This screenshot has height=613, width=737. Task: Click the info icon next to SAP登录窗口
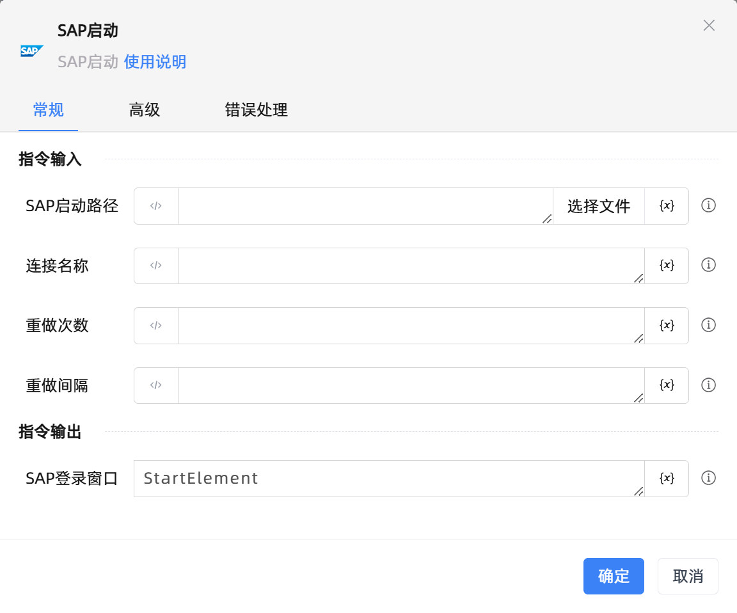[708, 478]
